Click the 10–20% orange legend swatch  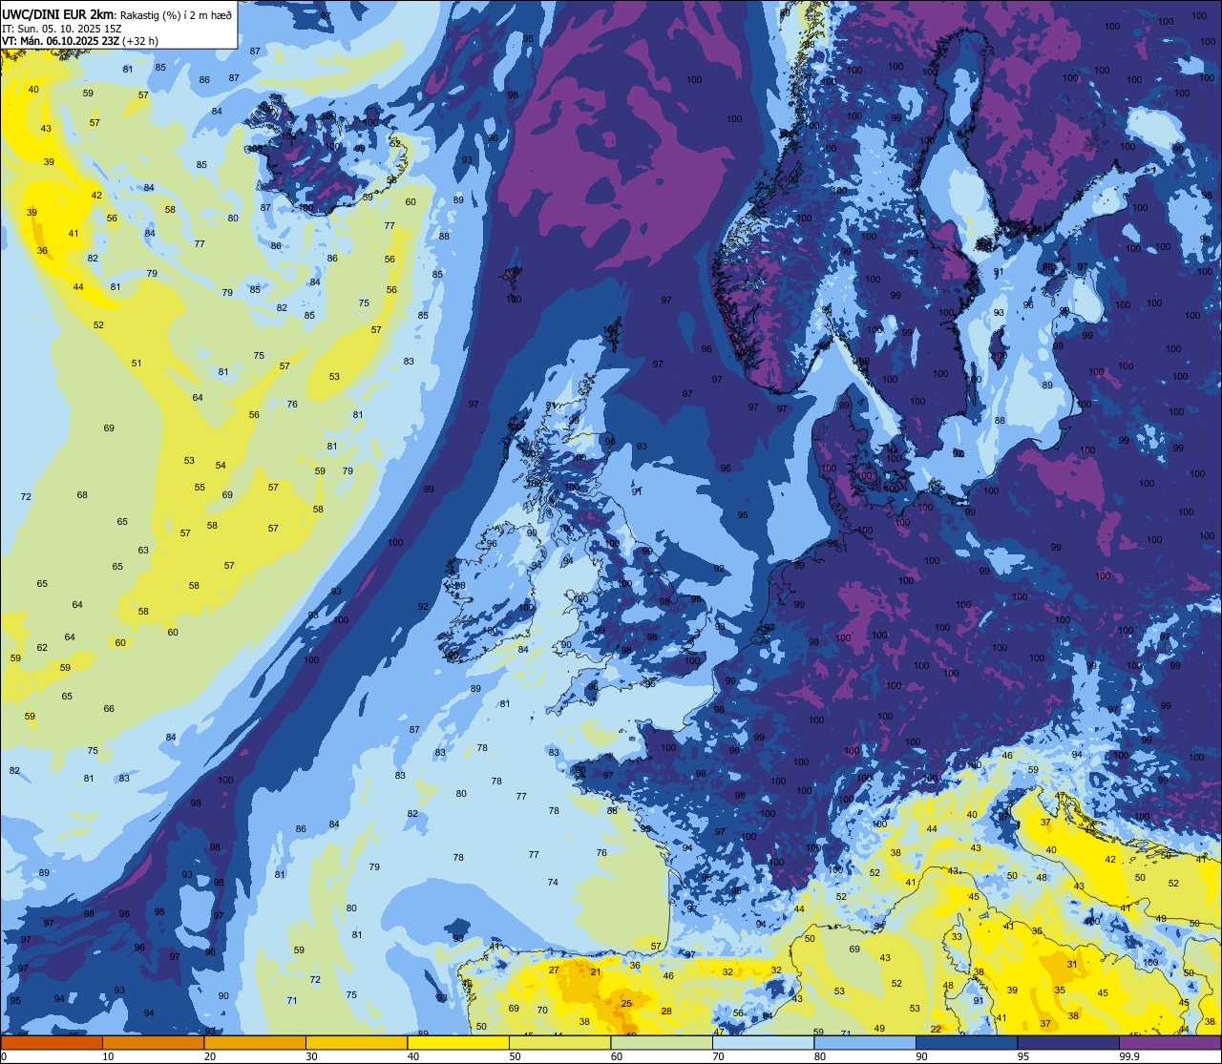coord(153,1043)
